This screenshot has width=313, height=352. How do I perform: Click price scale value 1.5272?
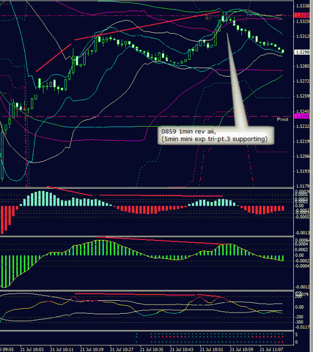pyautogui.click(x=303, y=81)
